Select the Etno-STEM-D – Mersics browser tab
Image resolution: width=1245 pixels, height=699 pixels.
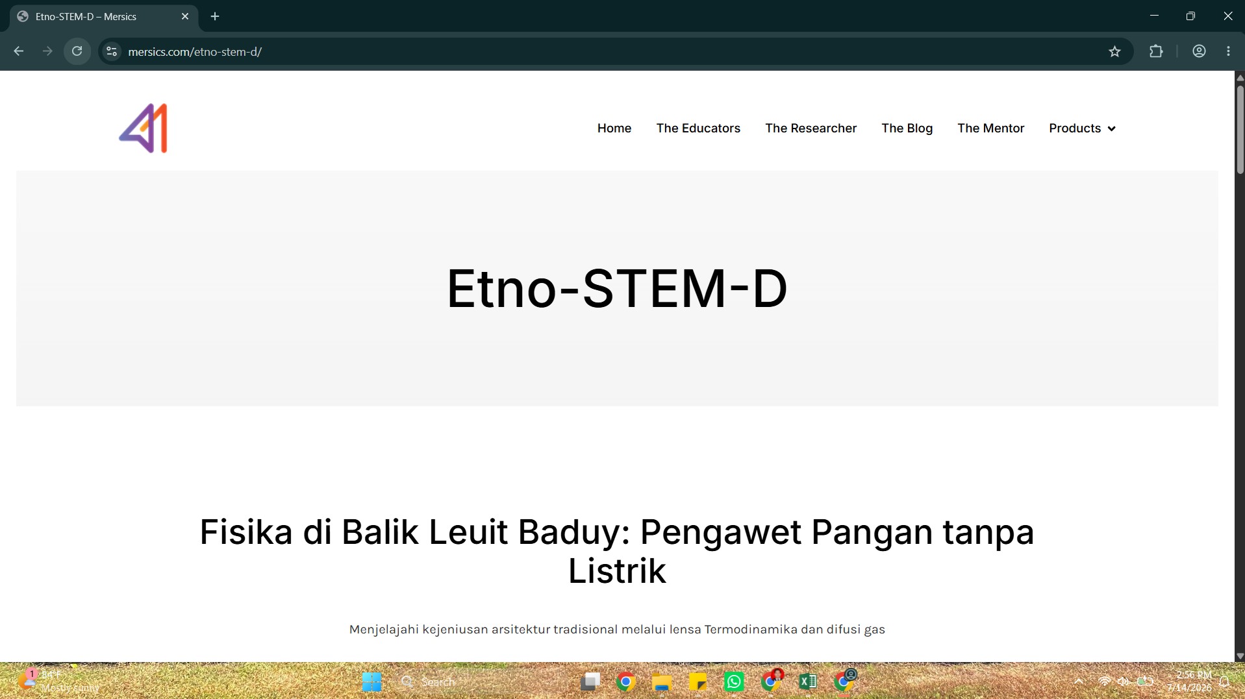click(104, 16)
